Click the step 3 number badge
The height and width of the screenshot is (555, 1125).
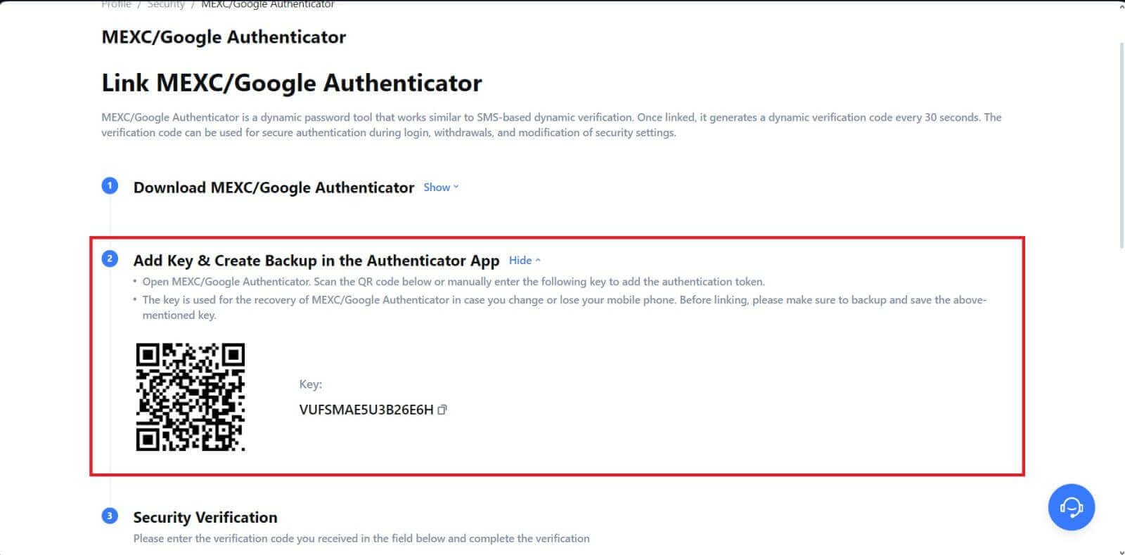110,516
